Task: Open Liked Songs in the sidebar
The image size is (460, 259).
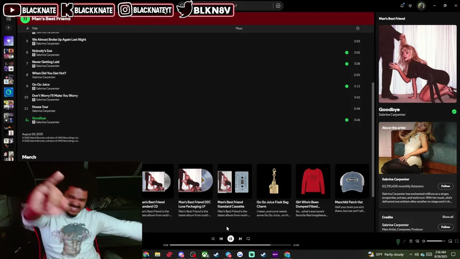Action: (9, 41)
